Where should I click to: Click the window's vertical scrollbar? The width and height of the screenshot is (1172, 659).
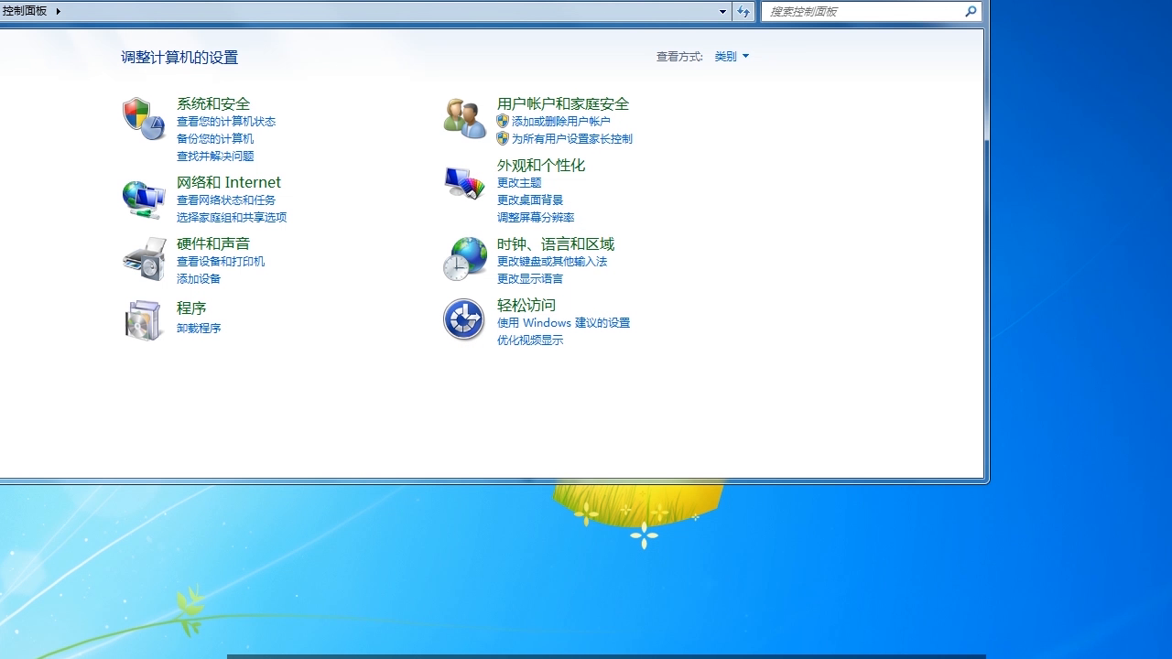[x=986, y=252]
